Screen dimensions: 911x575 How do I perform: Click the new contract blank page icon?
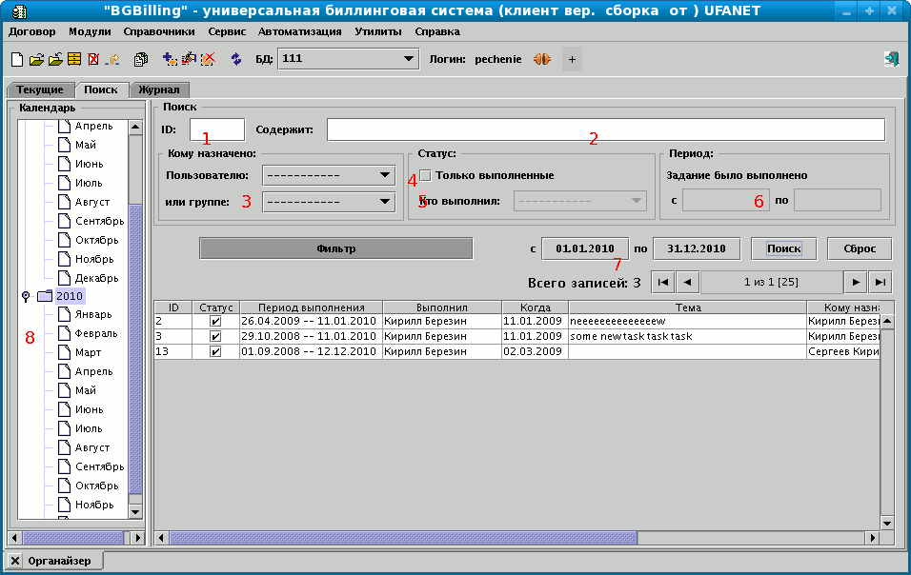pos(17,59)
